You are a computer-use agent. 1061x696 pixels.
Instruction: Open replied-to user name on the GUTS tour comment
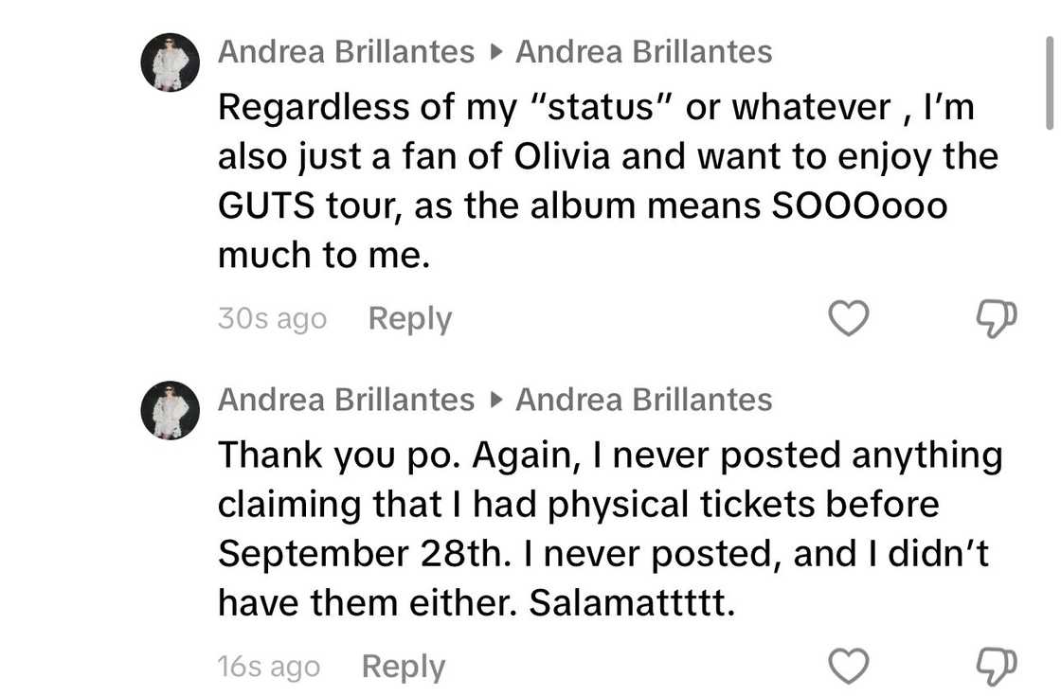(643, 52)
